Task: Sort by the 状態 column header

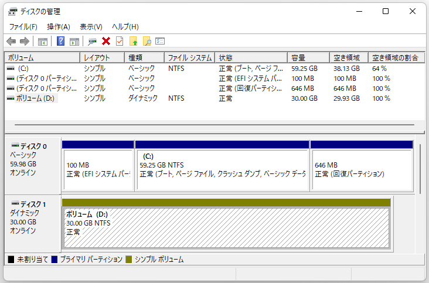Action: (251, 57)
